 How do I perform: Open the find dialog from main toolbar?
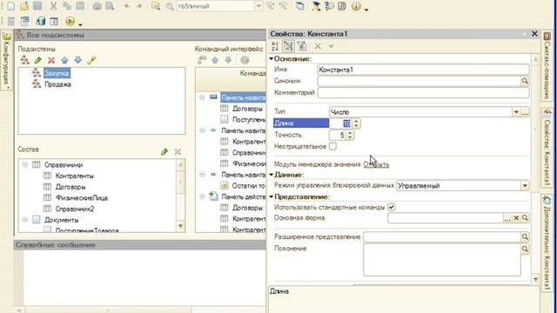(x=156, y=6)
